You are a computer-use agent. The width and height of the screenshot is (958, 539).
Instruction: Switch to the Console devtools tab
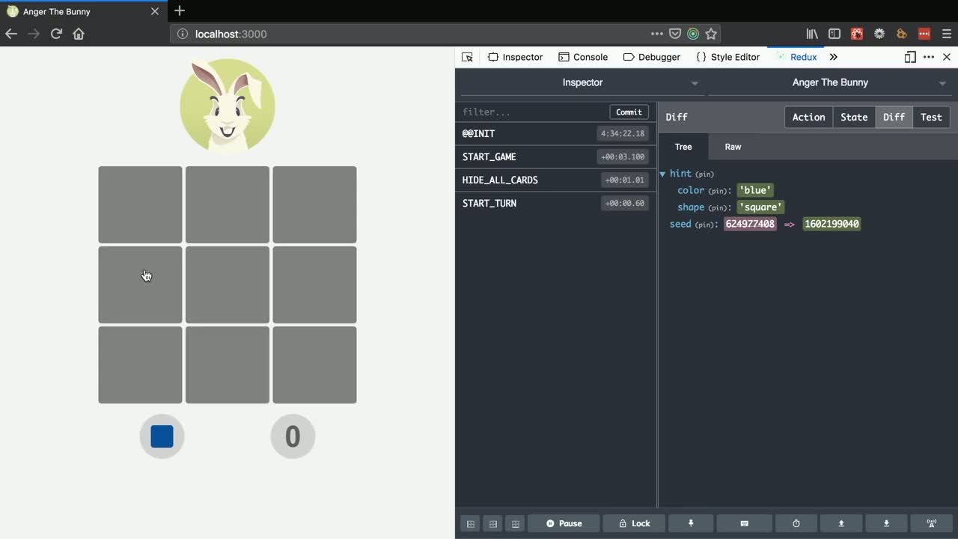[x=582, y=57]
